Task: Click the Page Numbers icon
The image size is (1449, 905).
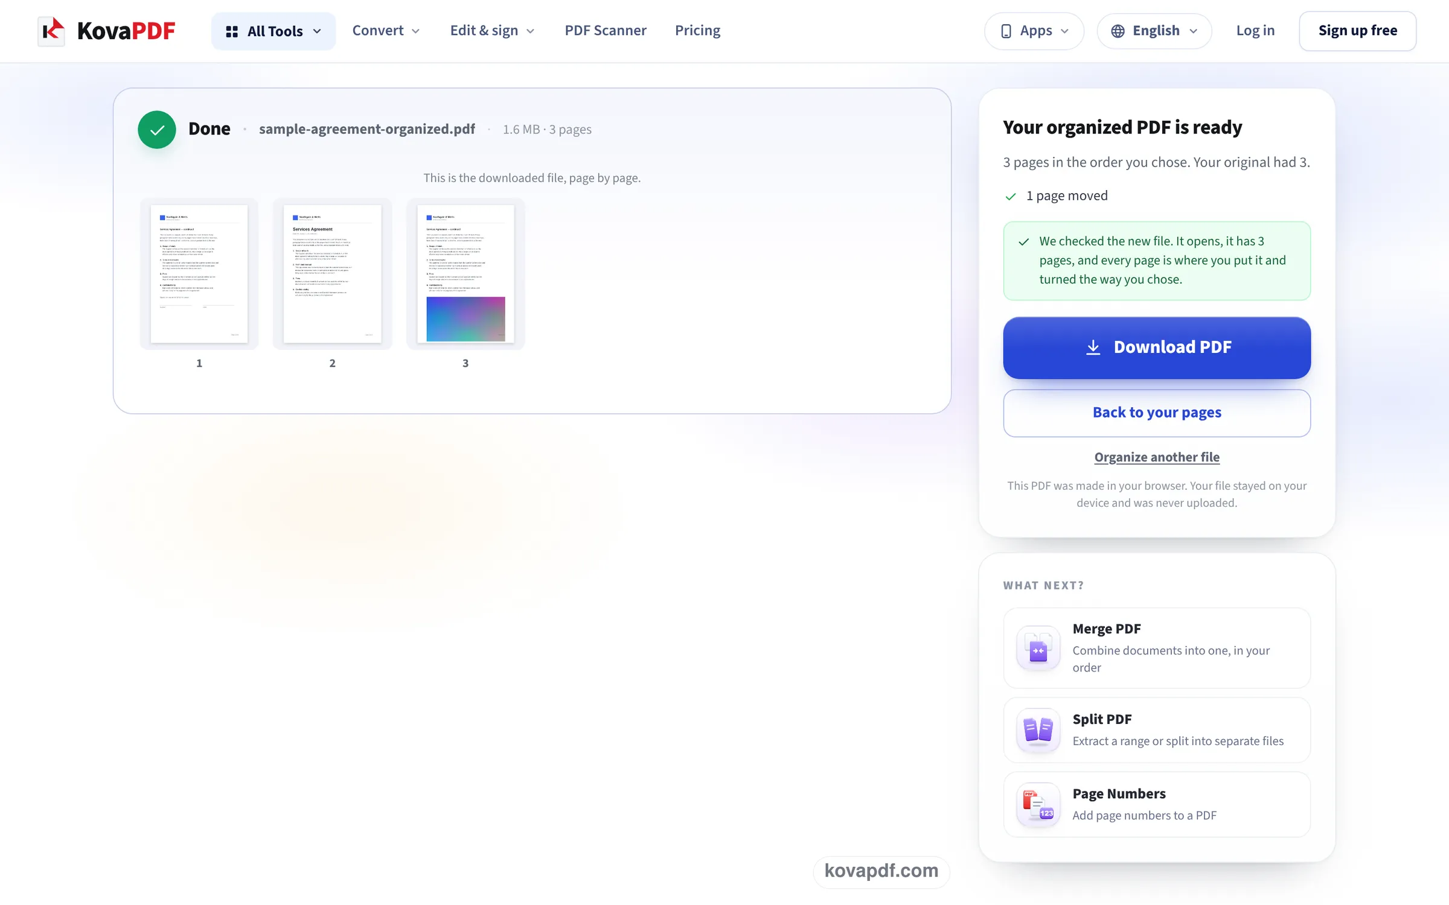Action: point(1038,804)
